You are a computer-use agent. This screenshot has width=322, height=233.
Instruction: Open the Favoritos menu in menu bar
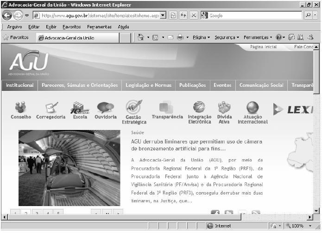71,27
